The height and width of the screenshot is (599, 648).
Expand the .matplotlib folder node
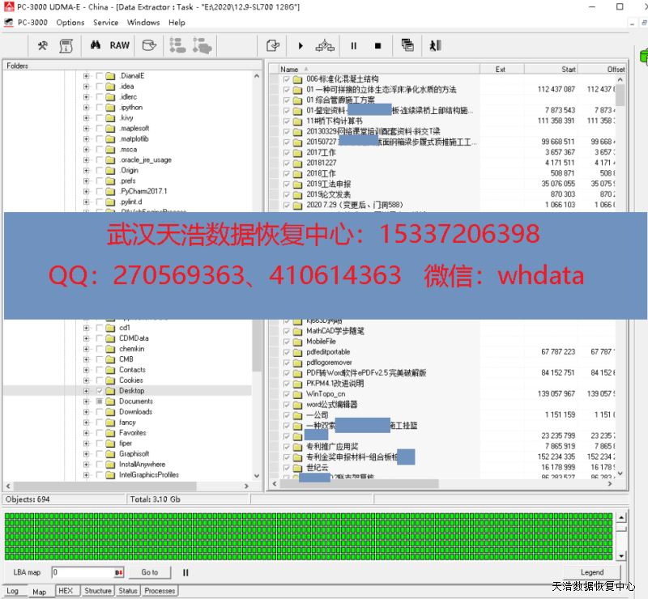point(86,139)
